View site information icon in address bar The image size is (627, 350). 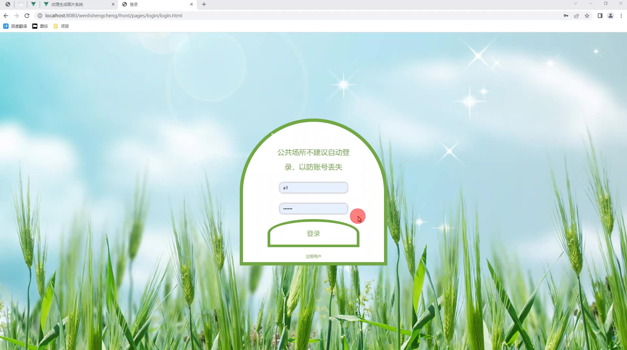pyautogui.click(x=40, y=16)
